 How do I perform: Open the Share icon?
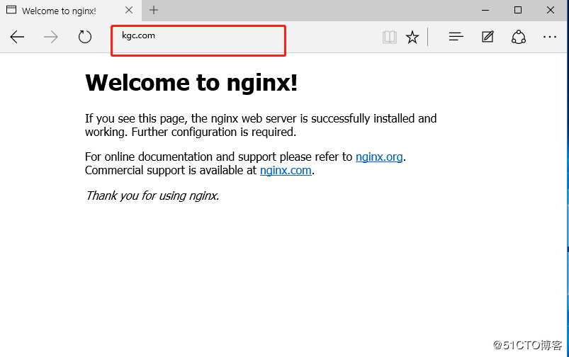[519, 37]
